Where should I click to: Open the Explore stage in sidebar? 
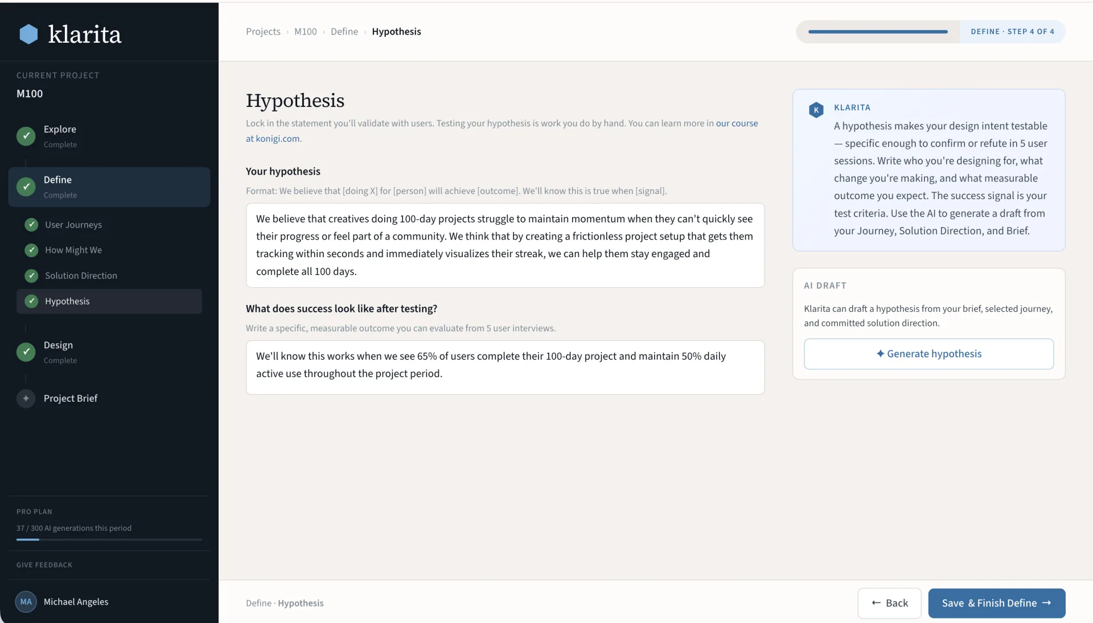pos(109,137)
